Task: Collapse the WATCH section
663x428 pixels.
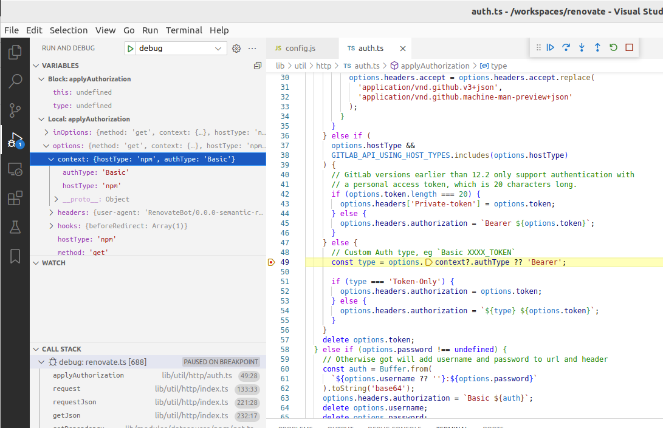Action: [x=36, y=263]
